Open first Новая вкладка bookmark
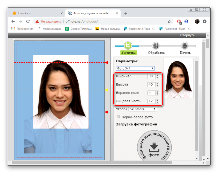 50,29
